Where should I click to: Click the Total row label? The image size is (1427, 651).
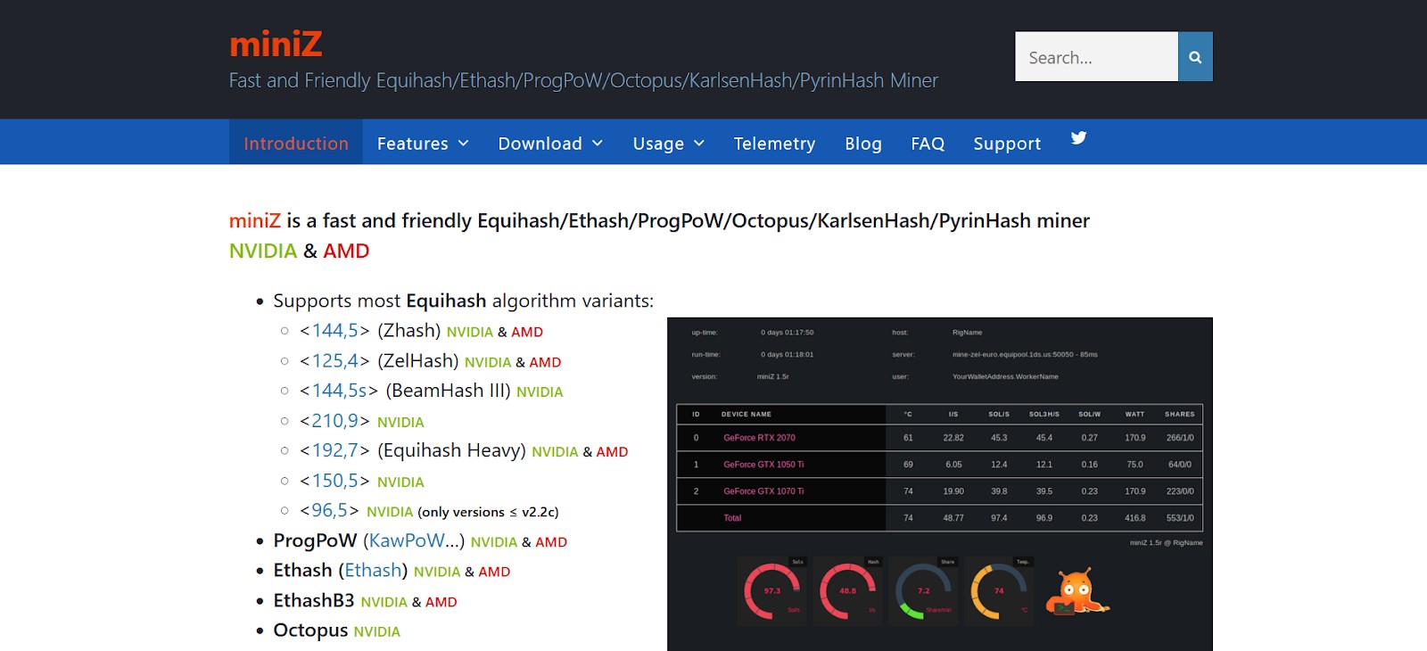pyautogui.click(x=732, y=518)
